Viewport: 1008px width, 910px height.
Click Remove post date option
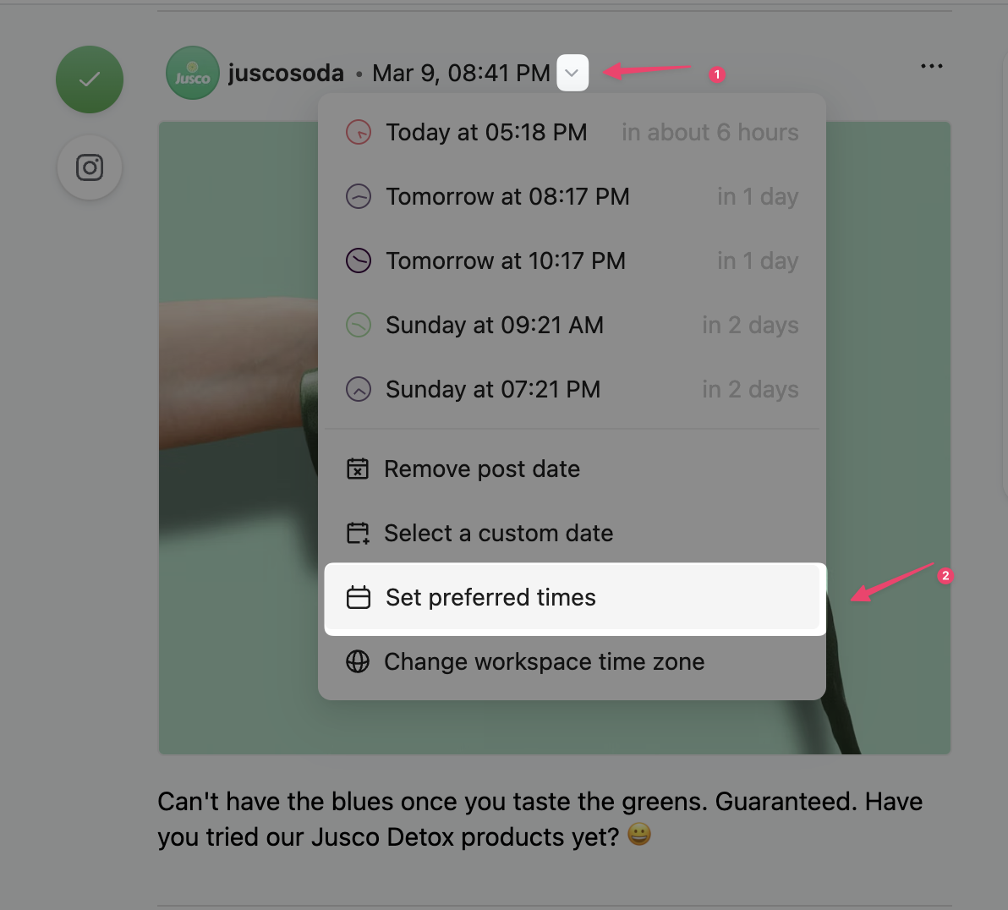pyautogui.click(x=482, y=469)
